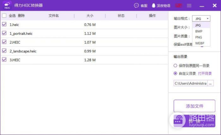Click the 删除 delete link in header
The height and width of the screenshot is (135, 221).
tap(21, 15)
